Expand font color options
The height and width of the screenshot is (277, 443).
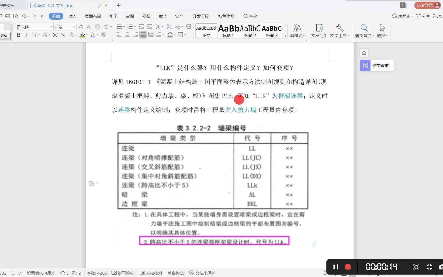click(x=97, y=35)
